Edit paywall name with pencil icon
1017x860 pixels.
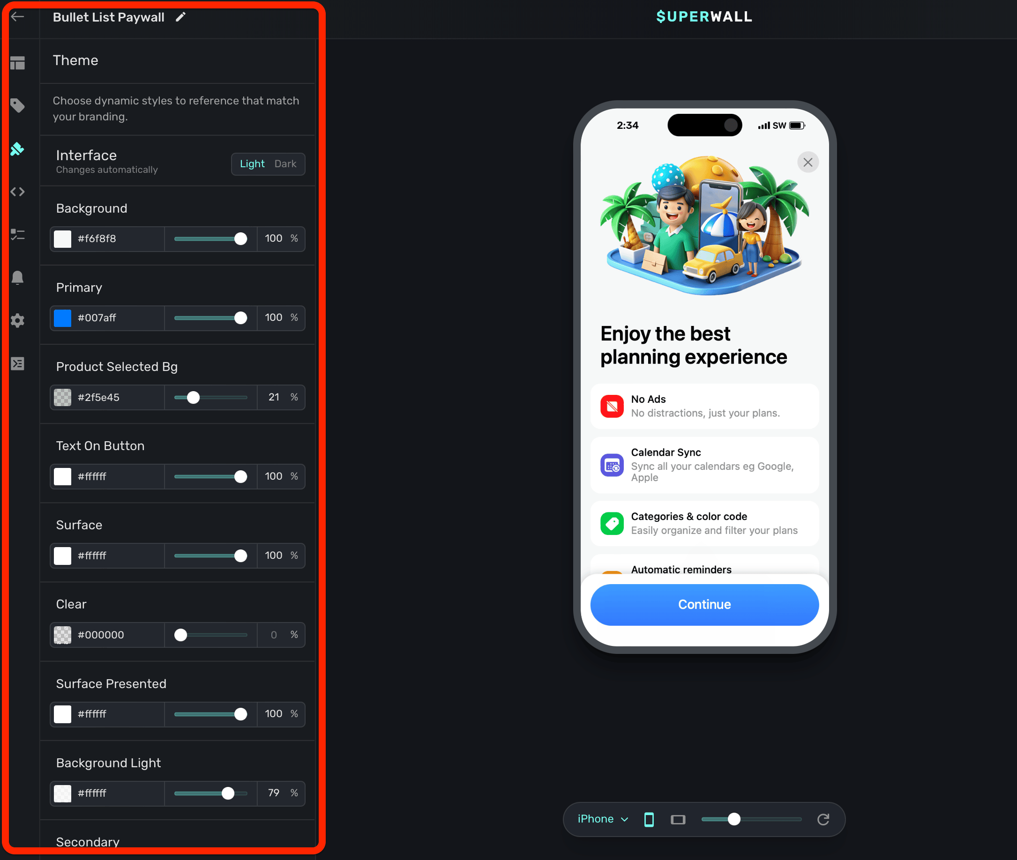click(x=180, y=17)
